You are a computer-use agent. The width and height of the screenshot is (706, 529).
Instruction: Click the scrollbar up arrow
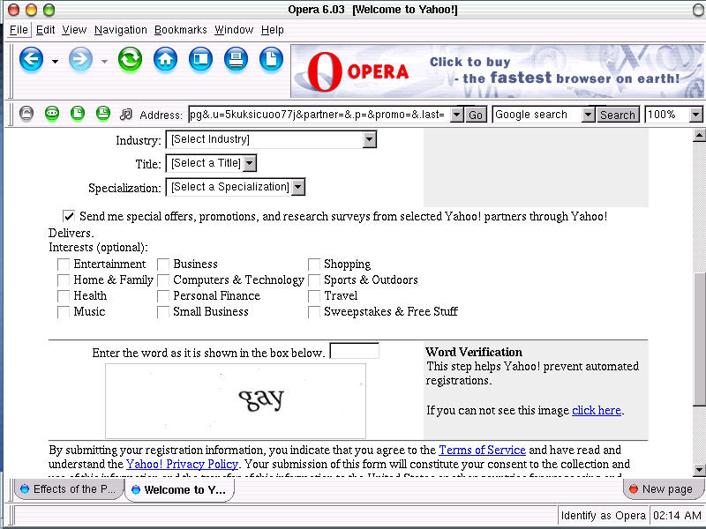coord(699,135)
